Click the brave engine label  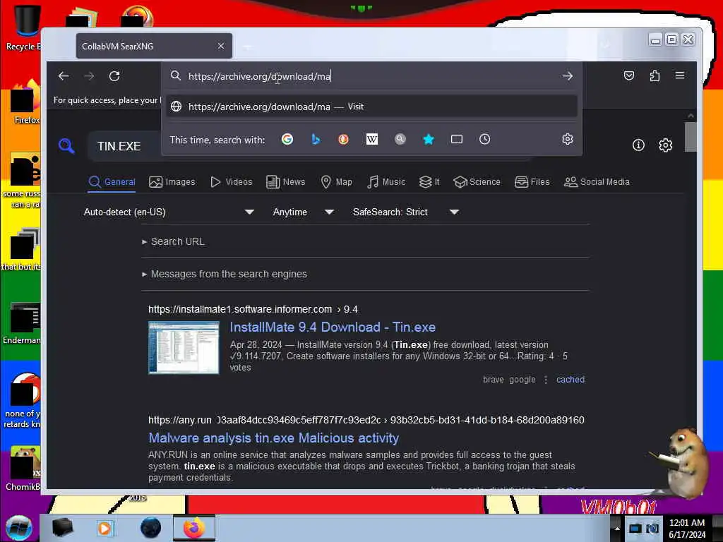tap(494, 380)
